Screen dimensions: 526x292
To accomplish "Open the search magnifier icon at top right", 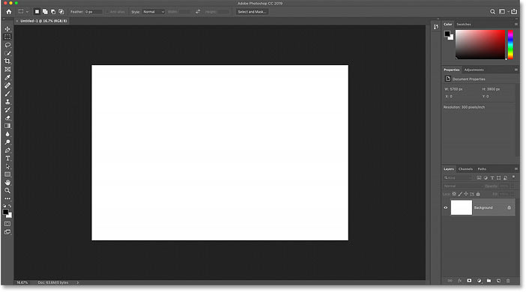I will point(492,12).
